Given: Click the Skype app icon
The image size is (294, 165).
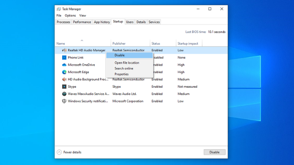Looking at the screenshot, I should (x=64, y=86).
